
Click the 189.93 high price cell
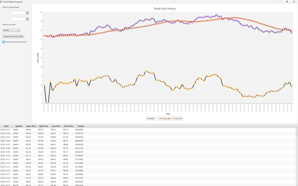coord(43,159)
